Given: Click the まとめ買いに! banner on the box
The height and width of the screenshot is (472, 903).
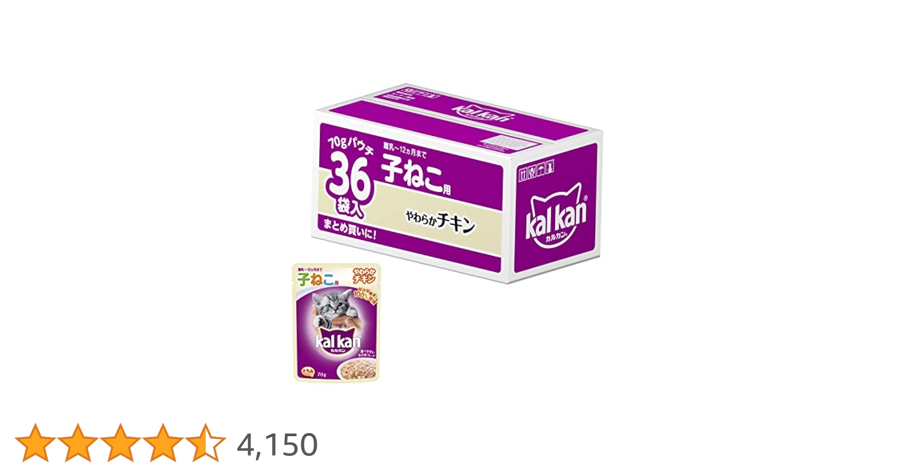Looking at the screenshot, I should click(349, 228).
